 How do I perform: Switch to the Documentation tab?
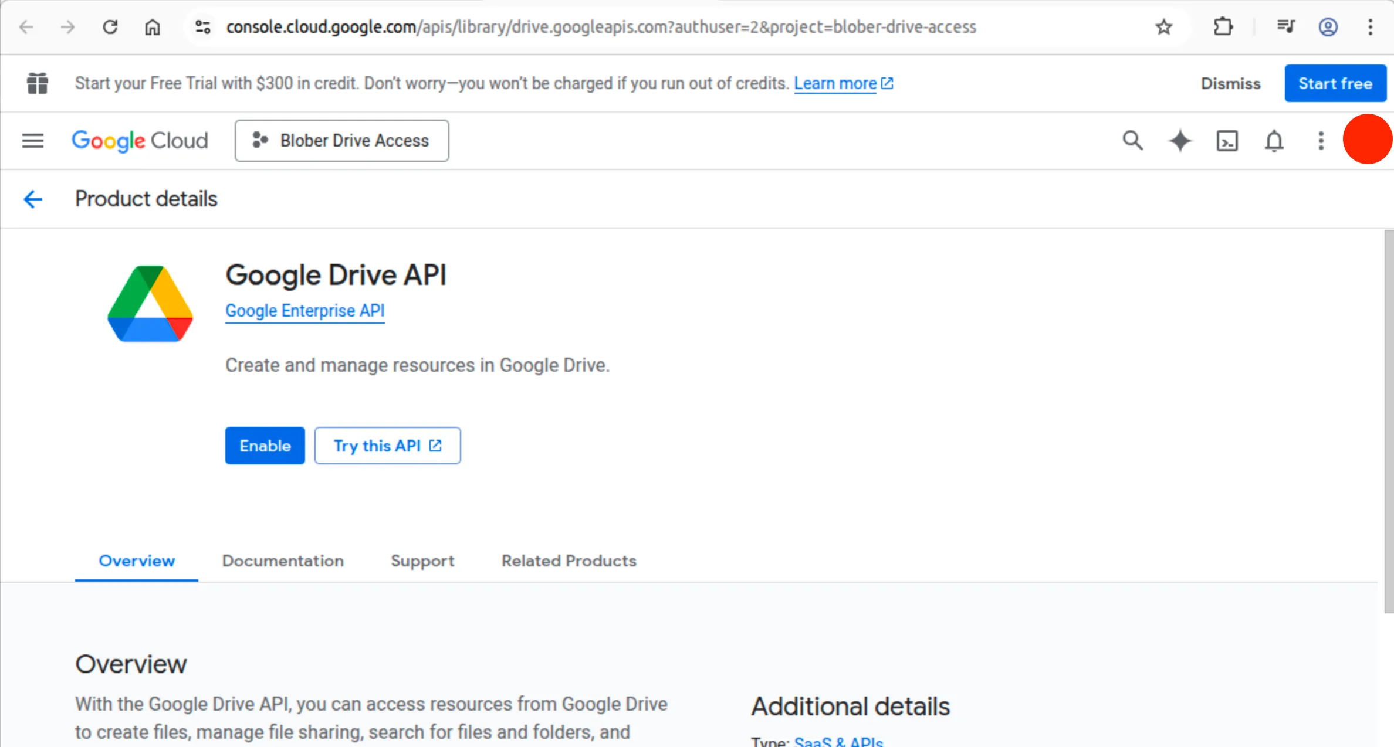point(283,561)
